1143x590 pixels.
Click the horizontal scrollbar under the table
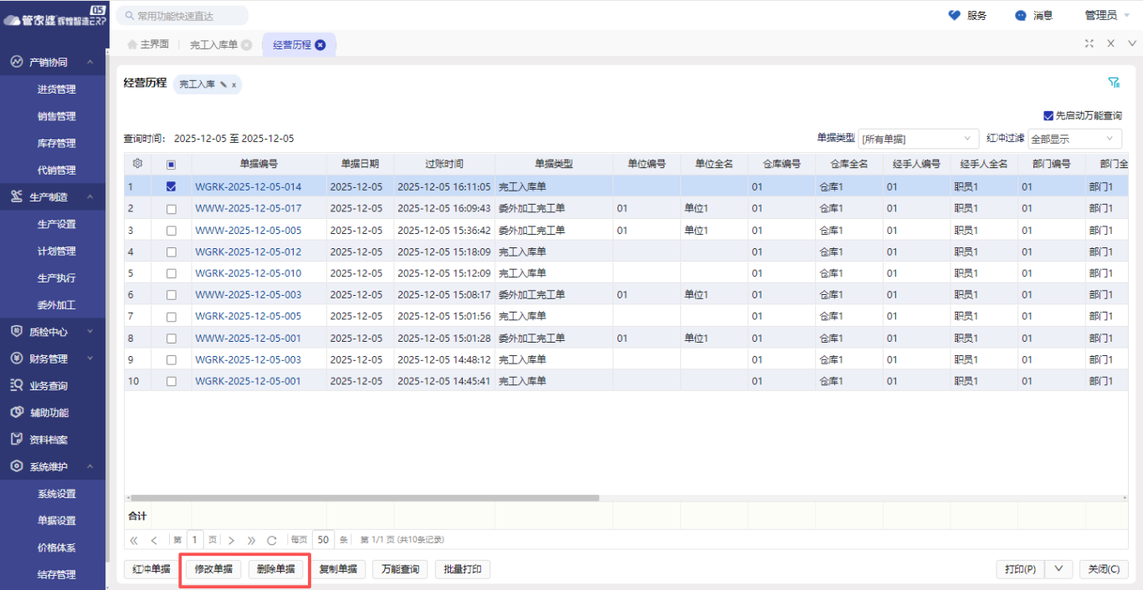tap(365, 497)
